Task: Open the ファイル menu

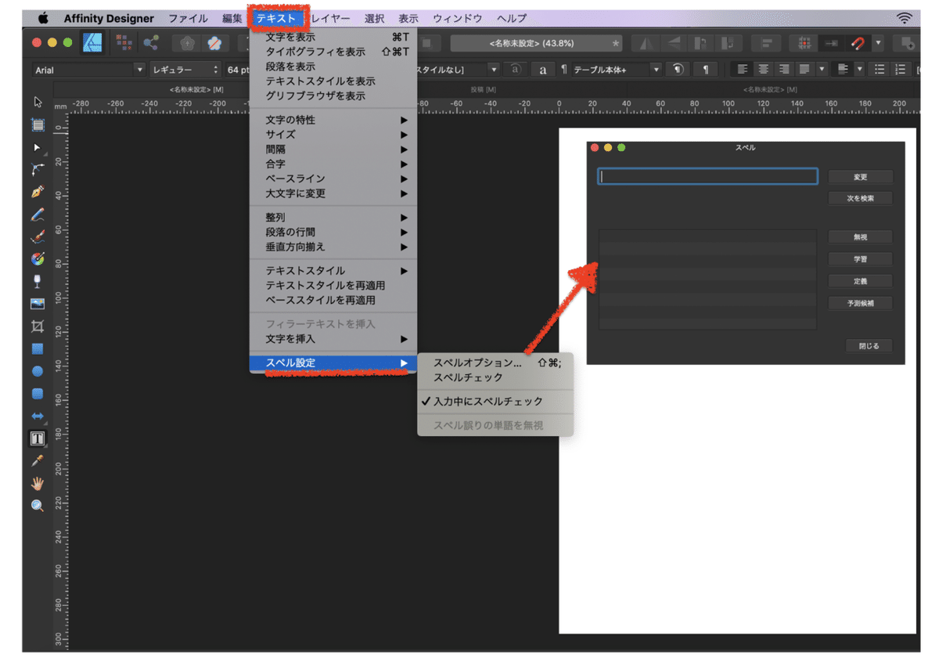Action: click(188, 18)
